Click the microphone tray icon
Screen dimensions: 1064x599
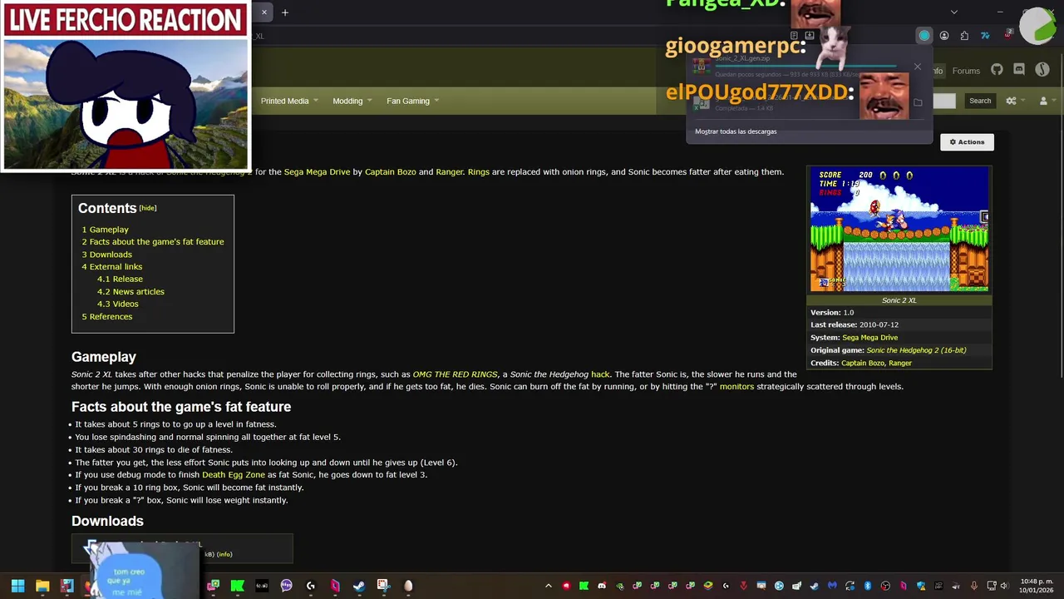coord(974,586)
